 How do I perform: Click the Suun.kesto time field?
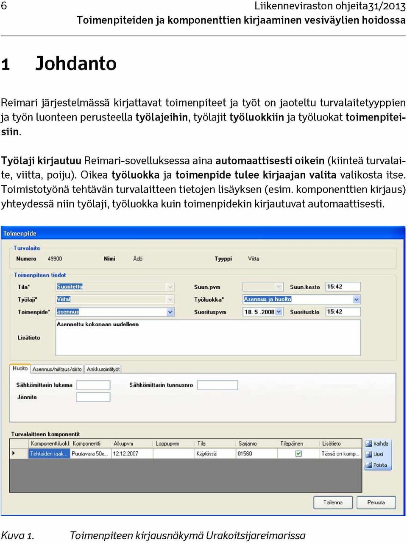point(343,287)
